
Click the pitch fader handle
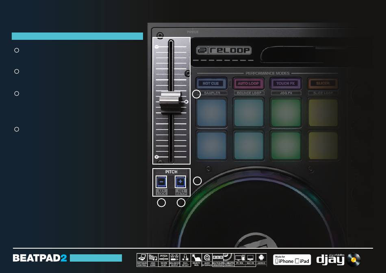[171, 102]
